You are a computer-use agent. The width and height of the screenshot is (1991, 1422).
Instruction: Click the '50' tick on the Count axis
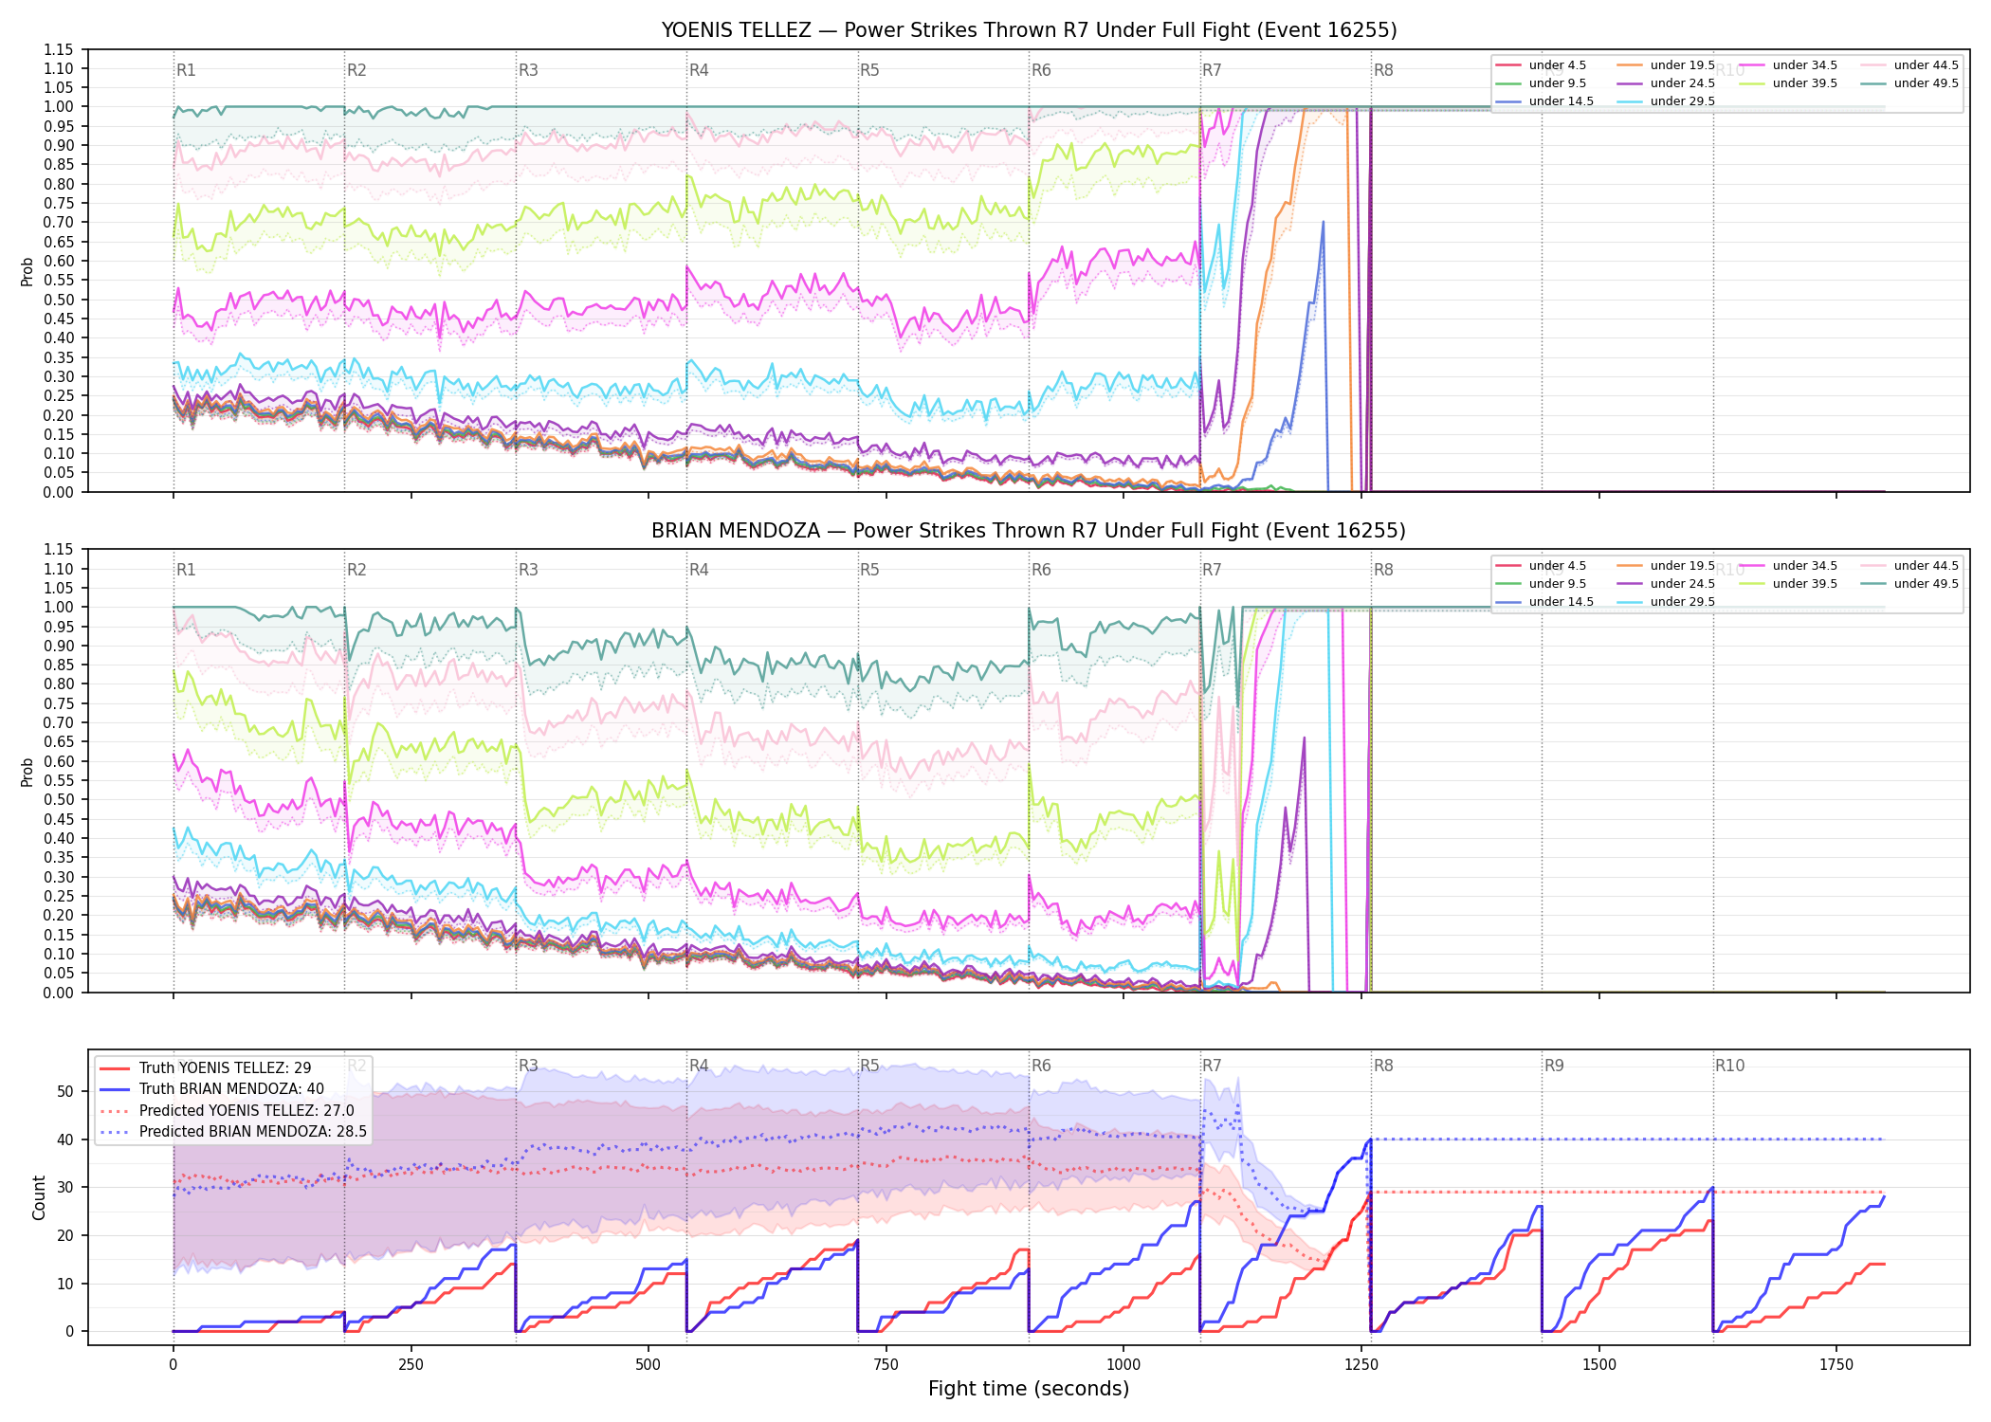pos(65,1092)
